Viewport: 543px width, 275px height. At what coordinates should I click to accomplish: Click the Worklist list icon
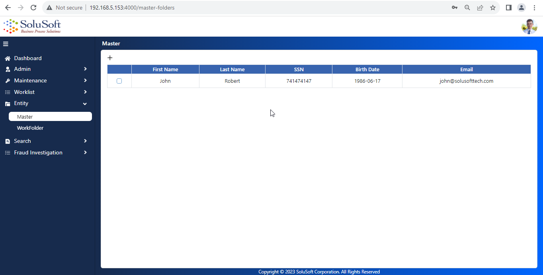click(x=7, y=92)
